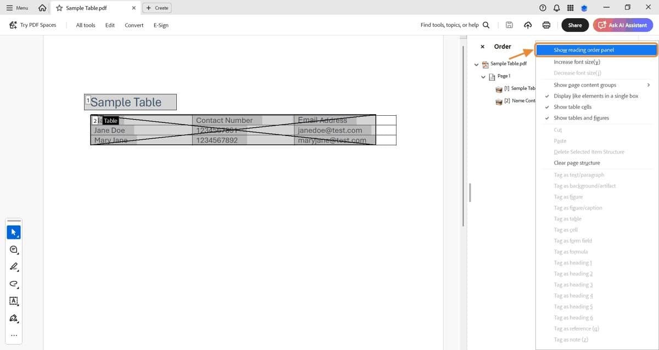Open the comment tool
Viewport: 659px width, 350px height.
[x=14, y=250]
